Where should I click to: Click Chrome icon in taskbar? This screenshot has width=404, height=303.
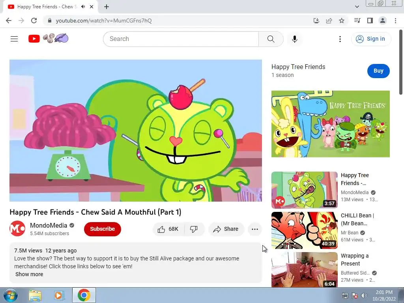pyautogui.click(x=84, y=295)
